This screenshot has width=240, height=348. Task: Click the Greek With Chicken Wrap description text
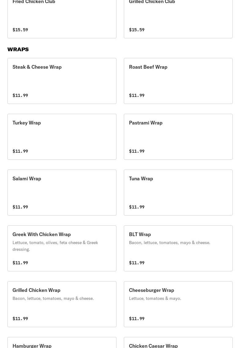coord(55,246)
